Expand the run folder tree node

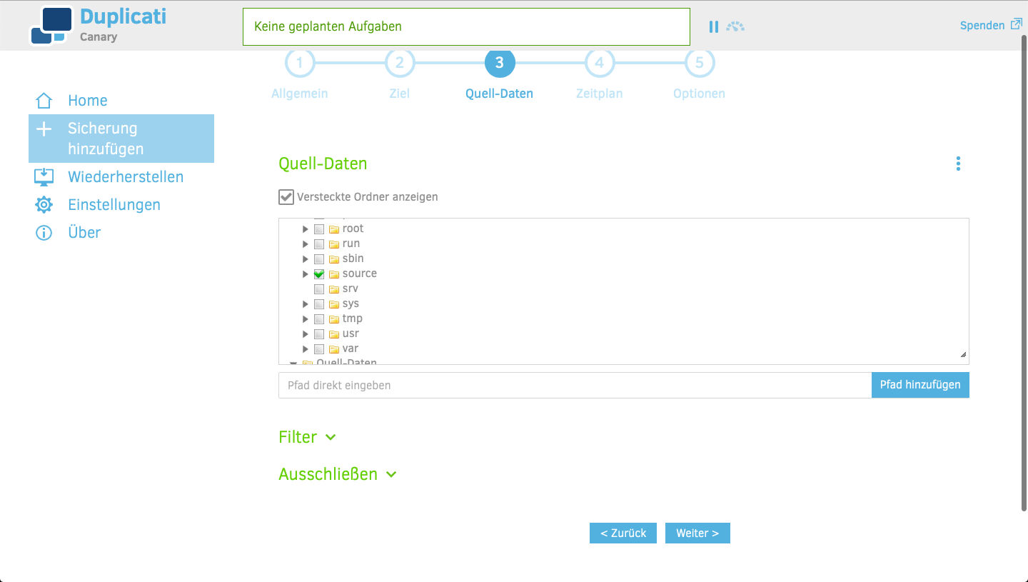pos(306,244)
